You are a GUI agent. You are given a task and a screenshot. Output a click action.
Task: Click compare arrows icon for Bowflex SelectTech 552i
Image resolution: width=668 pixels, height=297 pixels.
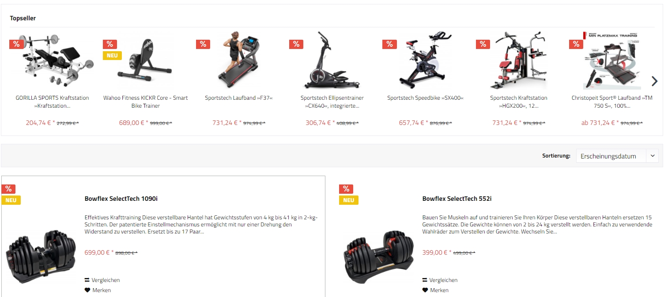pyautogui.click(x=425, y=280)
